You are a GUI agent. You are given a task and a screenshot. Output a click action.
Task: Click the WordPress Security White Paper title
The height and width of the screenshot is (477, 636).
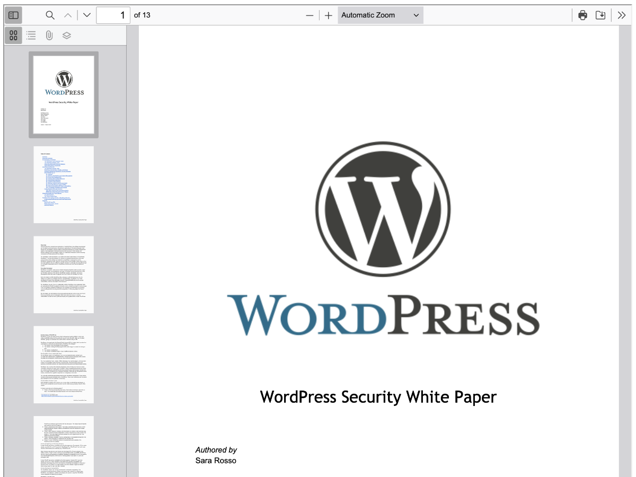[x=378, y=397]
